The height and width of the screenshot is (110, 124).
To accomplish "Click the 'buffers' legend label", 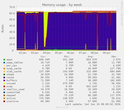I will [x=12, y=80].
